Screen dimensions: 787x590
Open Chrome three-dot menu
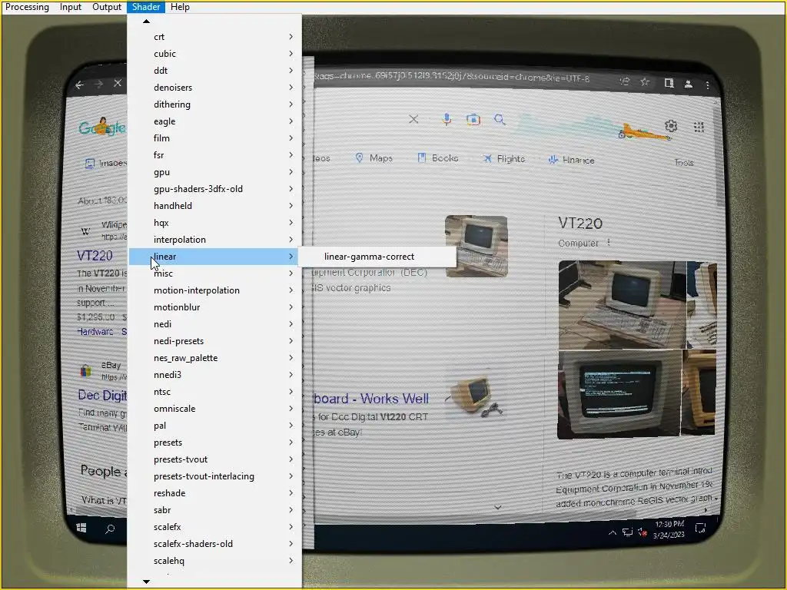(x=708, y=85)
